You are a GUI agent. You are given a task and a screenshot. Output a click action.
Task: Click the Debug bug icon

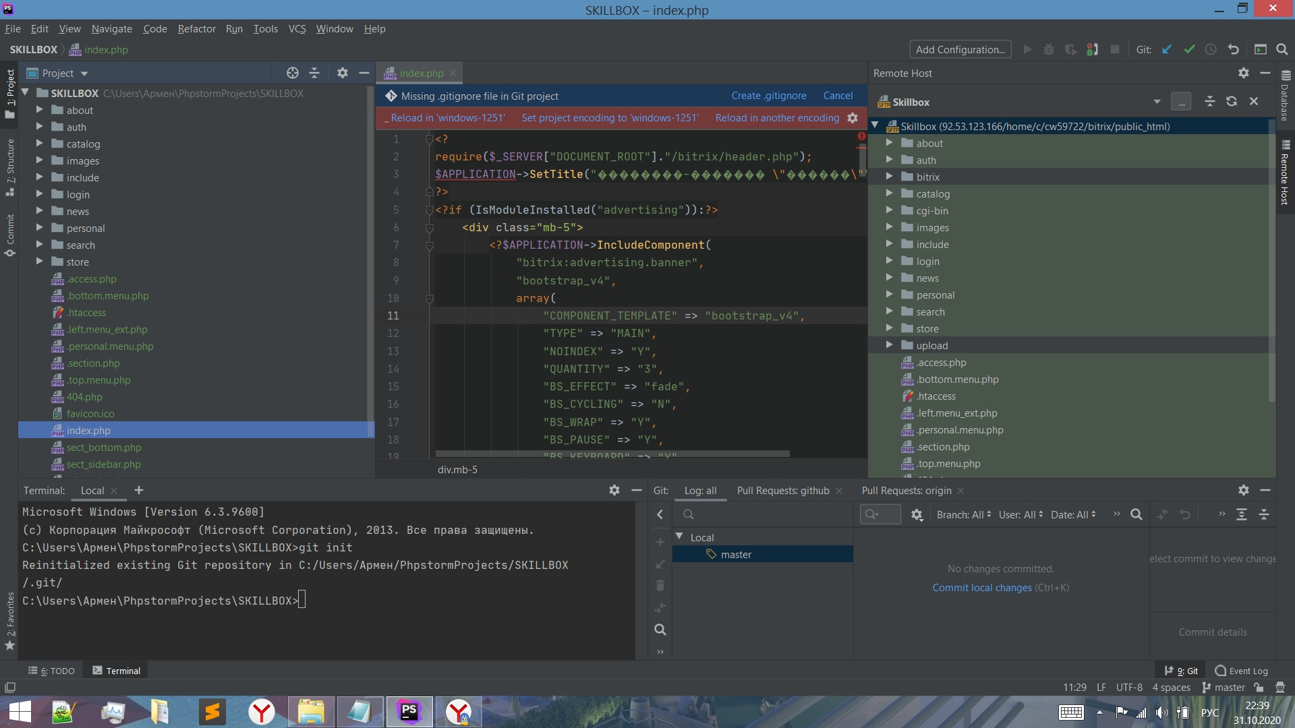1049,49
